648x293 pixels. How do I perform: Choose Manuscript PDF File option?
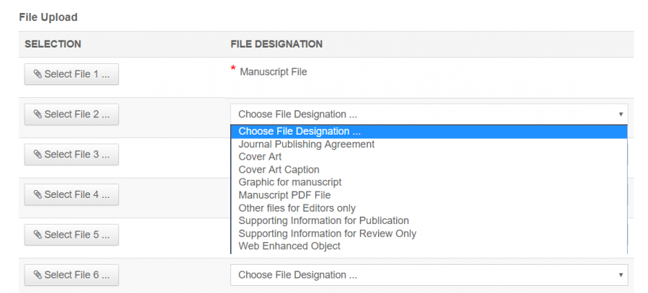tap(284, 195)
